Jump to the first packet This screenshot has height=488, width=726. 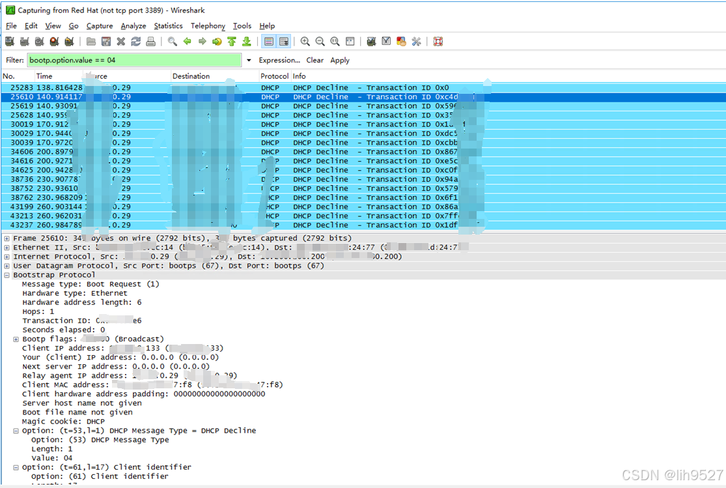[232, 42]
